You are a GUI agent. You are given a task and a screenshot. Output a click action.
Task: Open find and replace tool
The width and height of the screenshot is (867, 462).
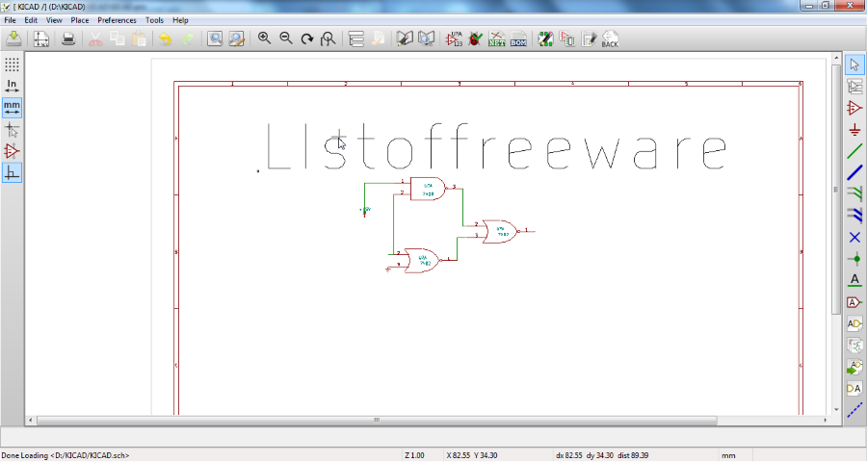click(x=237, y=38)
